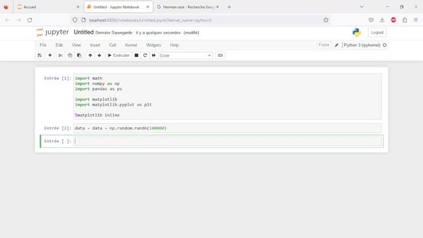Open the command palette keyboard icon
Screen dimensions: 423x238
pyautogui.click(x=220, y=56)
